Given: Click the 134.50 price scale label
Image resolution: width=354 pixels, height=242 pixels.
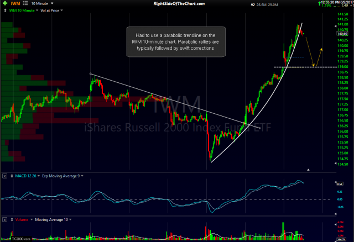Looking at the screenshot, I should point(343,164).
